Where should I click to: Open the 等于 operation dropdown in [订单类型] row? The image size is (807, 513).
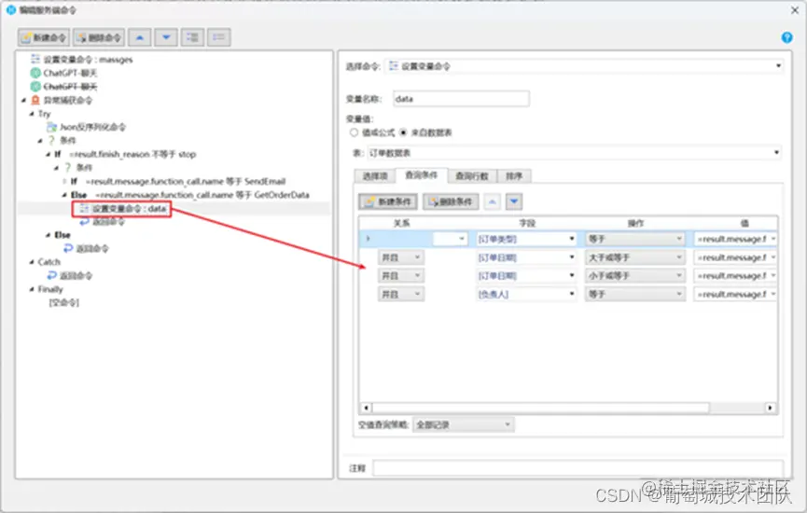(x=635, y=239)
